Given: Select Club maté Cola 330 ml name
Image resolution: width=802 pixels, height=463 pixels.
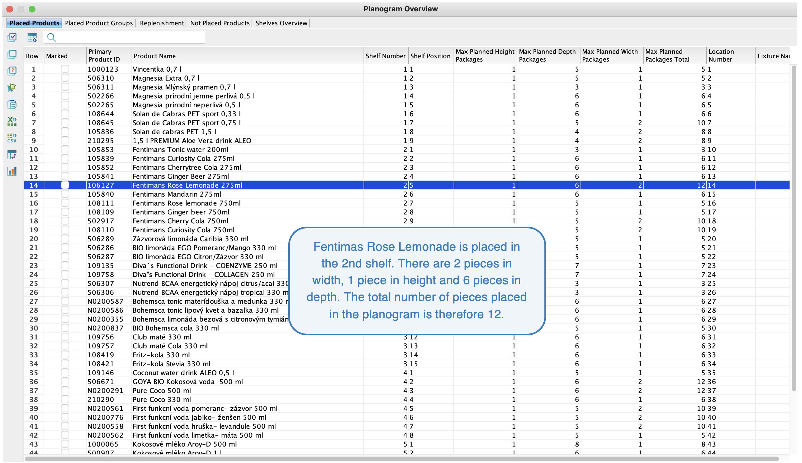Looking at the screenshot, I should click(170, 346).
